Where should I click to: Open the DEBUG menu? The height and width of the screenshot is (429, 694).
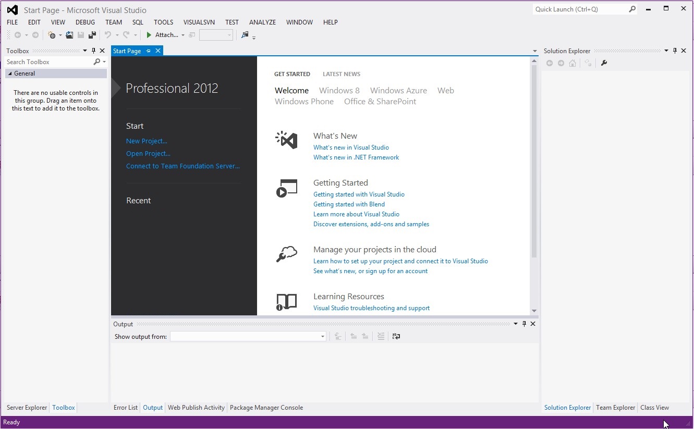[85, 22]
